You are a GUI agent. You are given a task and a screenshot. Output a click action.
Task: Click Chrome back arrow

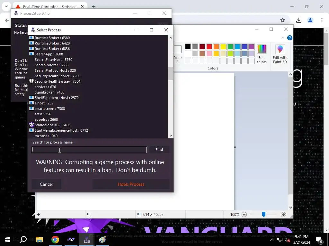click(7, 20)
